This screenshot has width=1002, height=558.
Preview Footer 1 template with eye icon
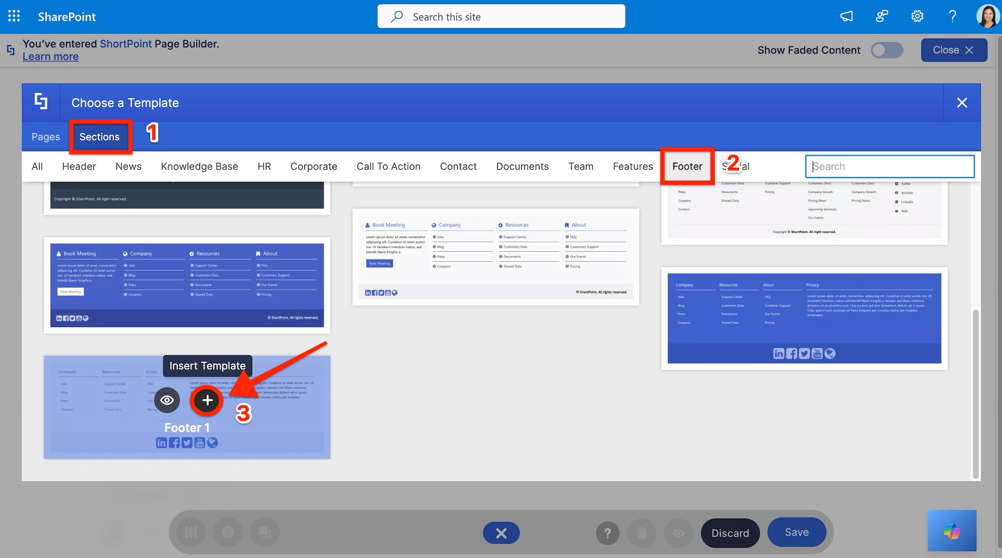(x=167, y=400)
